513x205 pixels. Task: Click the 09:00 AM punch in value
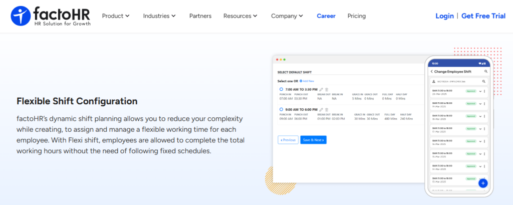tap(286, 119)
